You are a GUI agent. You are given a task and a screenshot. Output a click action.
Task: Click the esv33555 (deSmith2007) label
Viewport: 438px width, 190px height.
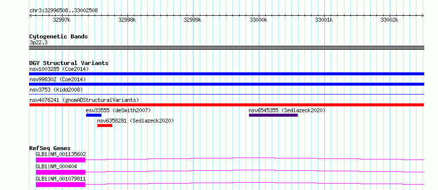pyautogui.click(x=118, y=110)
